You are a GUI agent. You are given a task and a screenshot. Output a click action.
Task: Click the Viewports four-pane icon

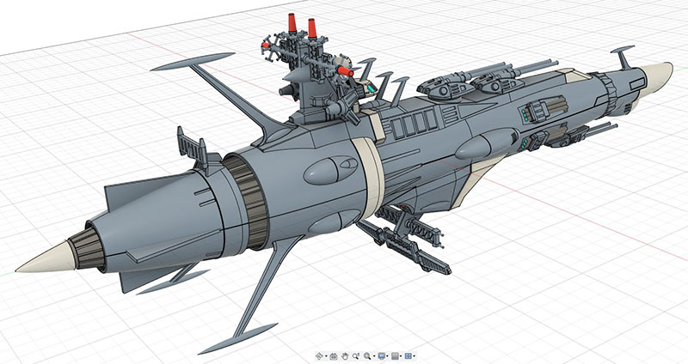coord(408,356)
